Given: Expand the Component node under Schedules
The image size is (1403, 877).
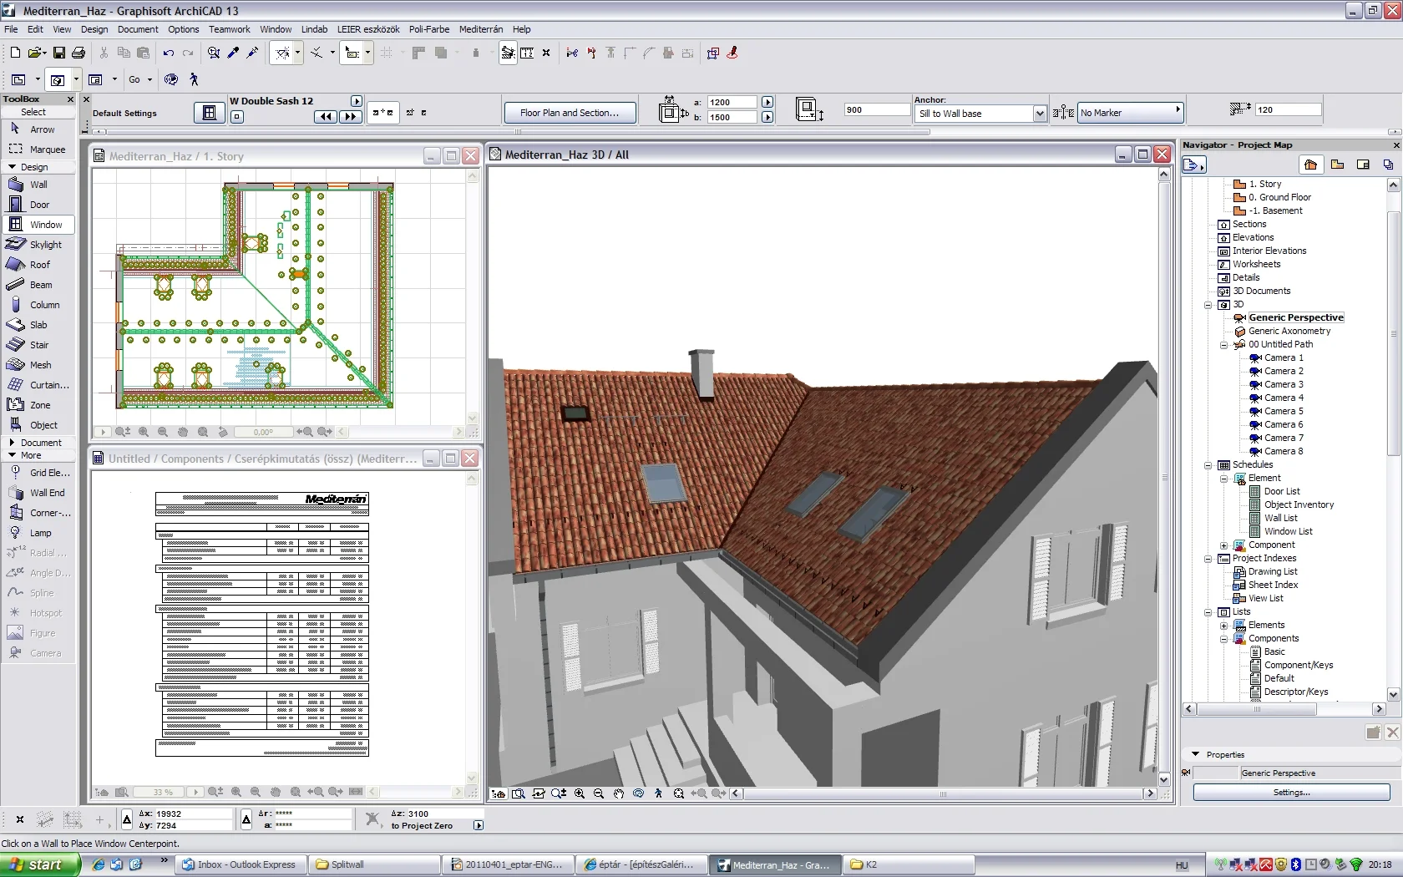Looking at the screenshot, I should pyautogui.click(x=1224, y=545).
